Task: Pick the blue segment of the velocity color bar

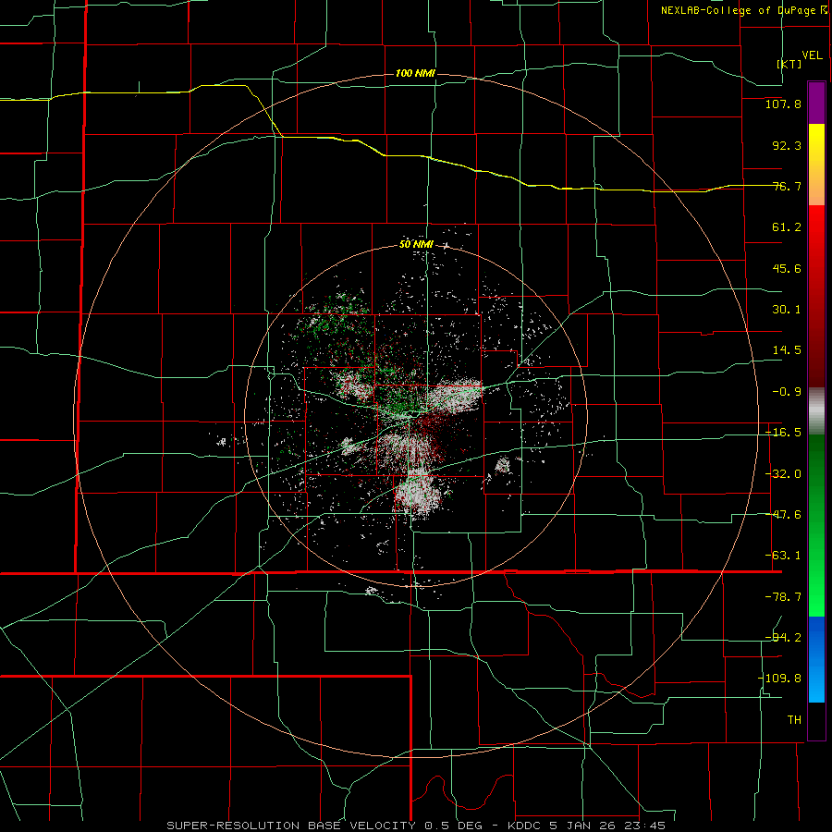Action: [x=816, y=659]
